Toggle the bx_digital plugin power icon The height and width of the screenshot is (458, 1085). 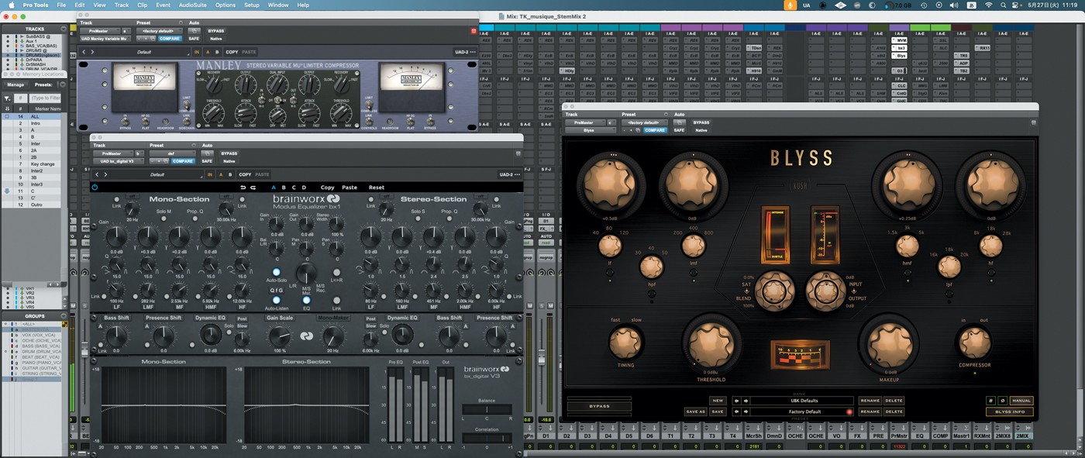(x=95, y=187)
